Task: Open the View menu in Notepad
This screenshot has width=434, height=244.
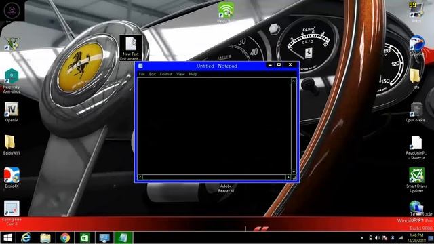Action: [x=180, y=74]
